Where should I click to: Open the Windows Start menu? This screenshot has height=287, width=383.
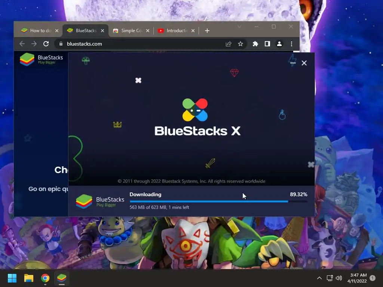tap(12, 278)
